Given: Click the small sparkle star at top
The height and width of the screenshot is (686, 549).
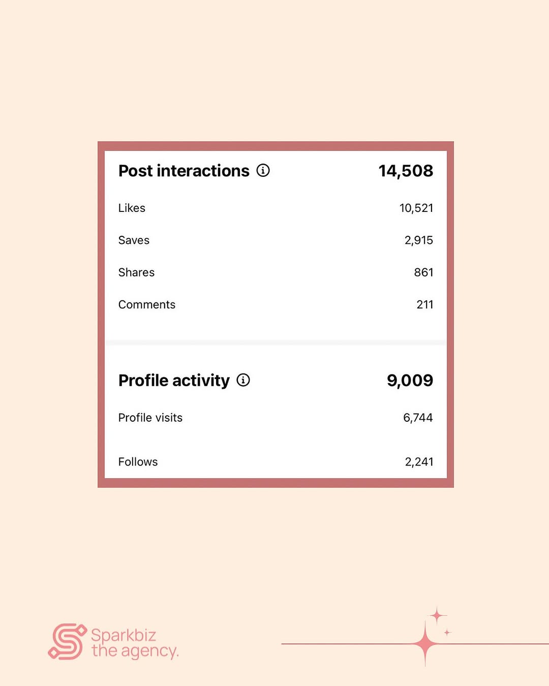Looking at the screenshot, I should (436, 616).
